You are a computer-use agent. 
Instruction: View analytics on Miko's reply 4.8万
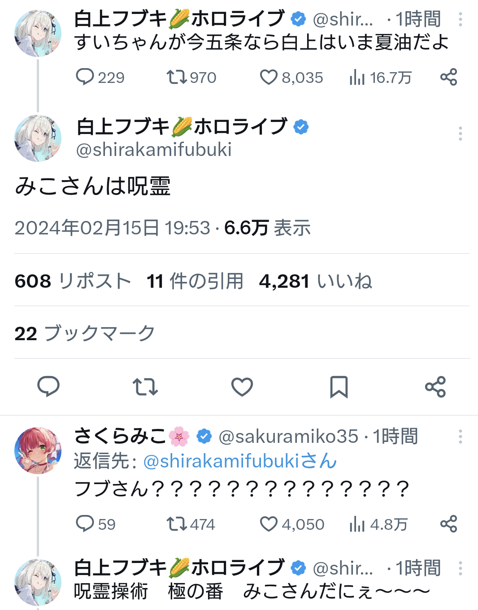click(x=357, y=524)
